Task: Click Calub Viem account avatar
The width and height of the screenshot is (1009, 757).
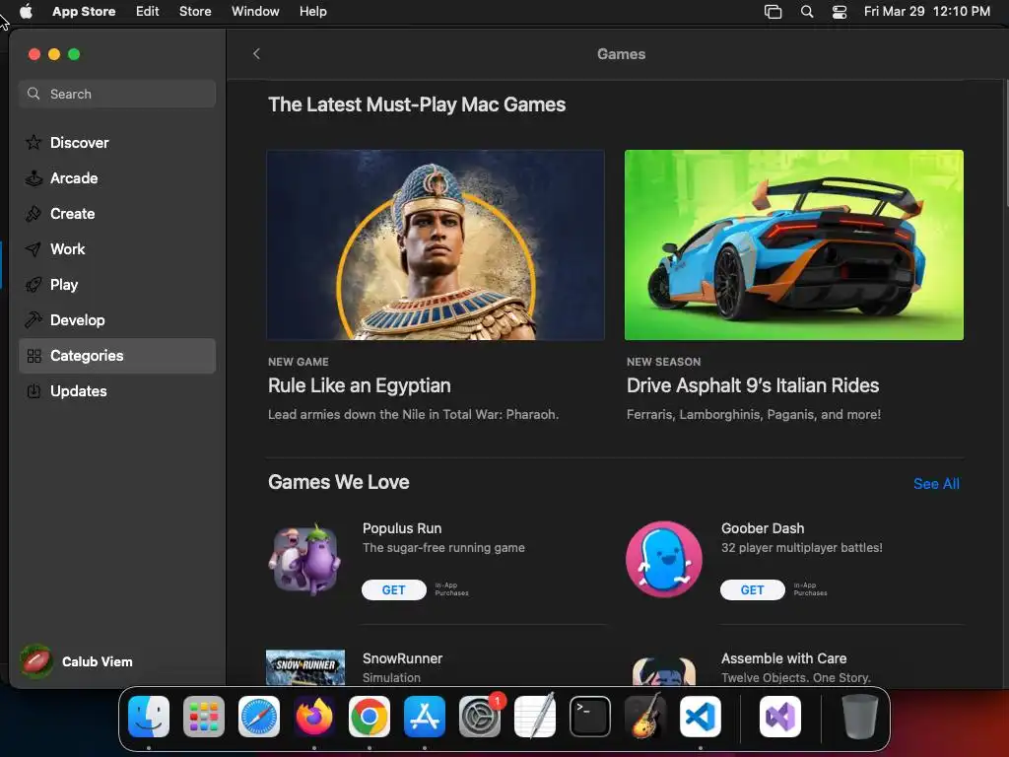Action: tap(36, 661)
